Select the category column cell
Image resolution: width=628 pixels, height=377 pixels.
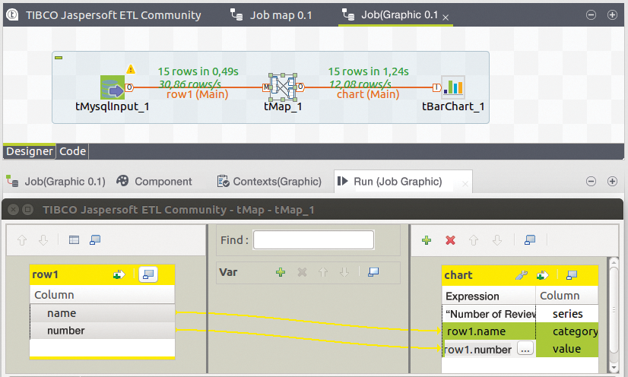pos(567,331)
